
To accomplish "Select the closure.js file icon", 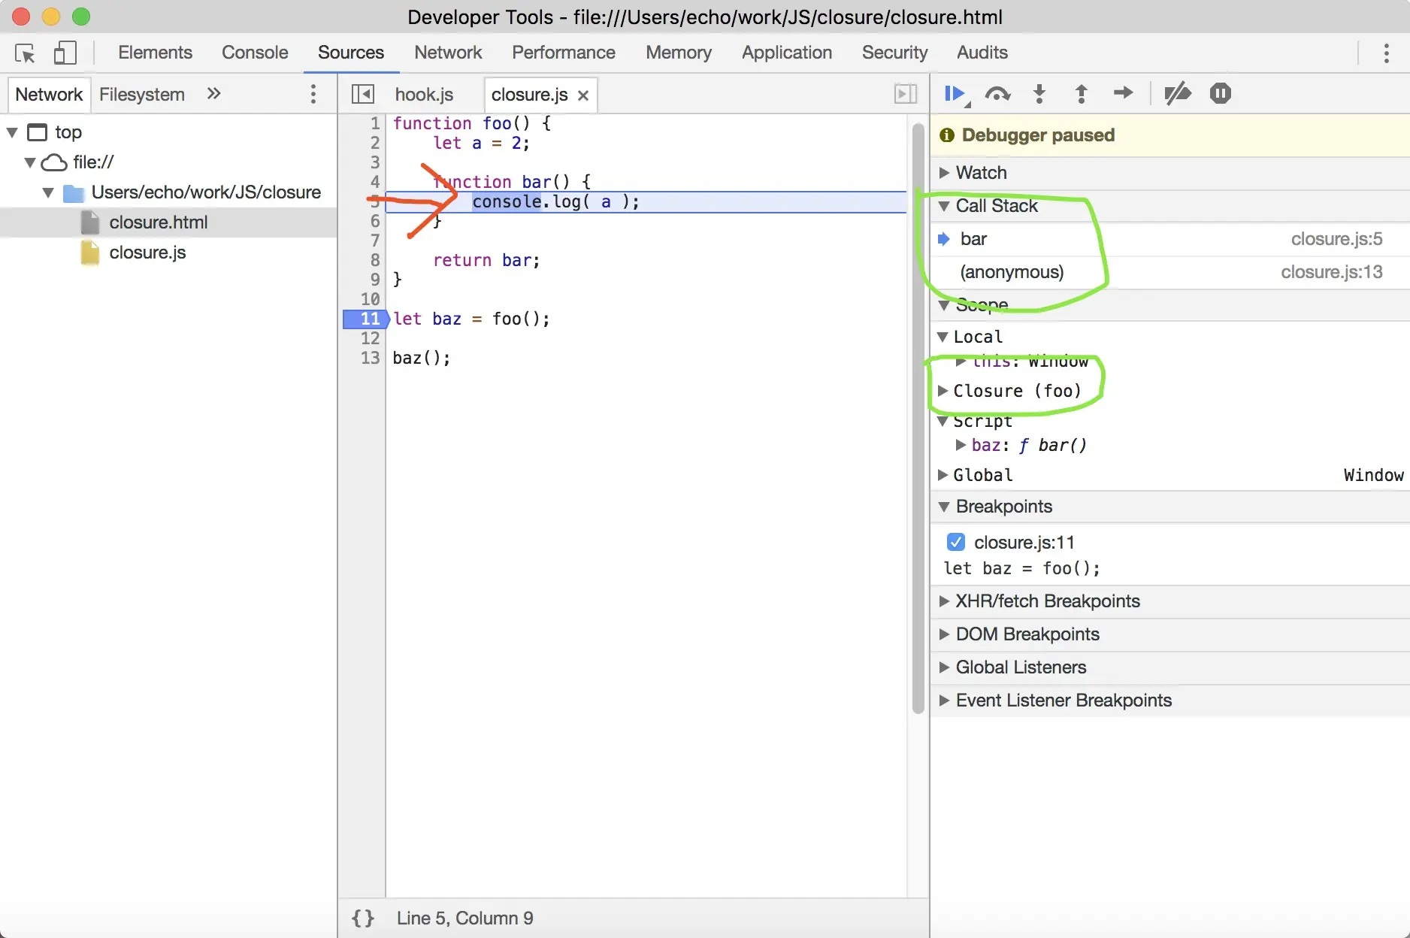I will (90, 253).
